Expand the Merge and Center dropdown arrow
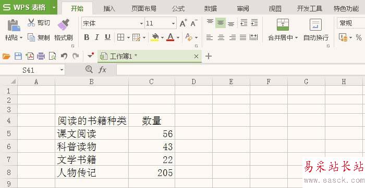Viewport: 365px width, 188px height. point(296,37)
